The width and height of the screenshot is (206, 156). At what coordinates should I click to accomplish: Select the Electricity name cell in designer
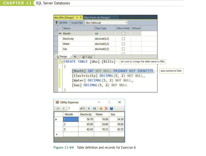78,39
